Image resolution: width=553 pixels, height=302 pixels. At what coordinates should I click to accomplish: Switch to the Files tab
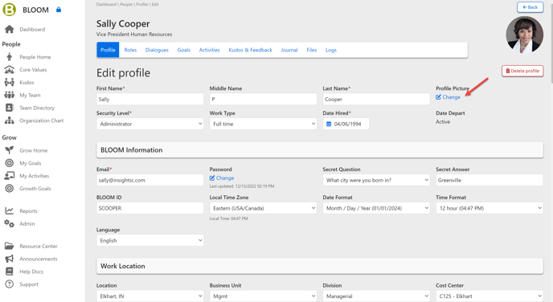click(x=312, y=50)
